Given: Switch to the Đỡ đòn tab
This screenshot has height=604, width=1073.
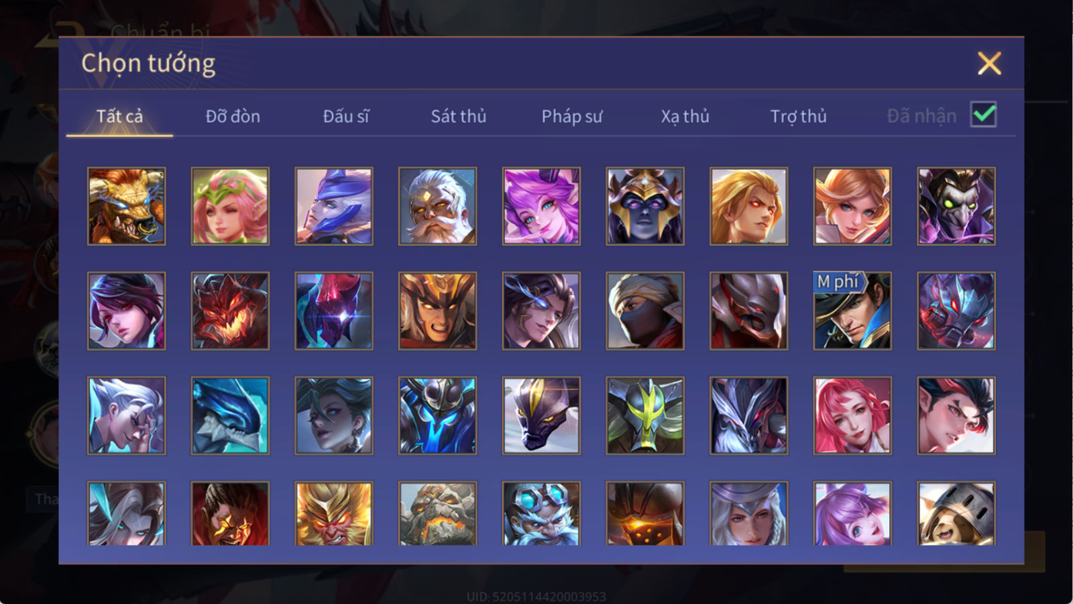Looking at the screenshot, I should [x=233, y=116].
